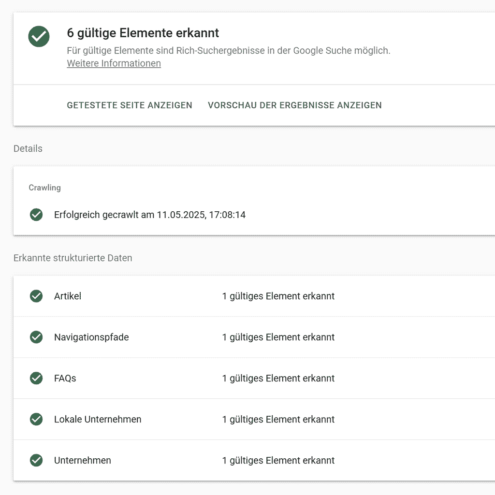Viewport: 495px width, 495px height.
Task: Click the checkmark icon next to Artikel
Action: 36,296
